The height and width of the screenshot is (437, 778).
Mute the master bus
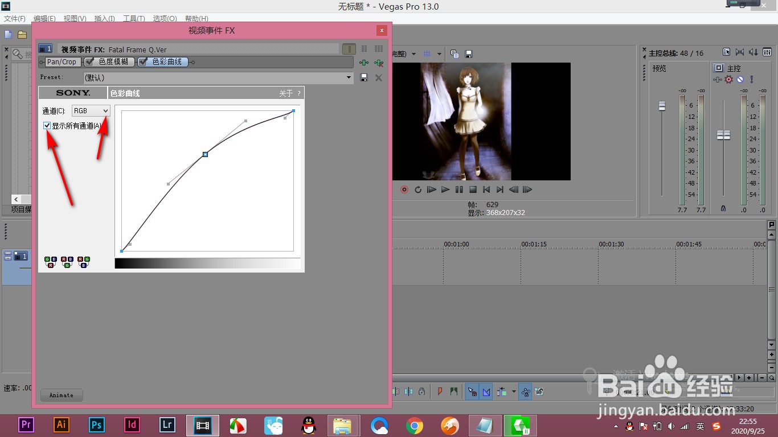[x=740, y=80]
